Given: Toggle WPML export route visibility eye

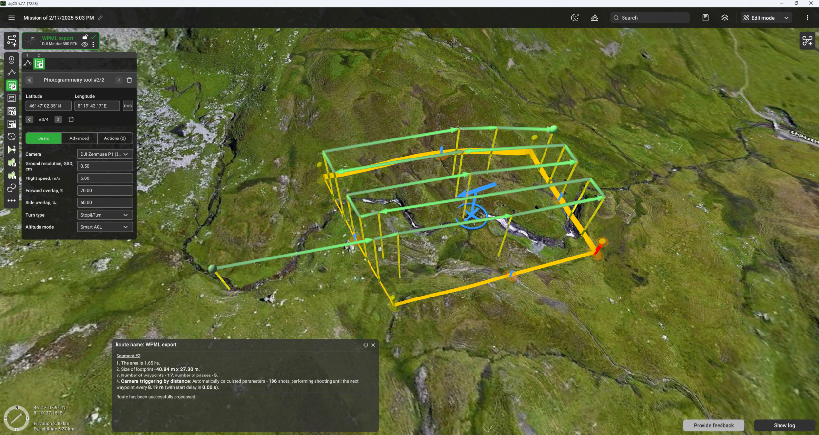Looking at the screenshot, I should [x=85, y=44].
